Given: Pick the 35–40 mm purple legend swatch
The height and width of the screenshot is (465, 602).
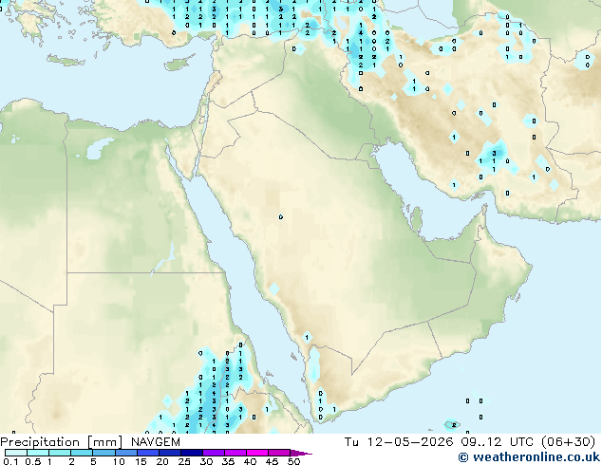Looking at the screenshot, I should [x=235, y=453].
